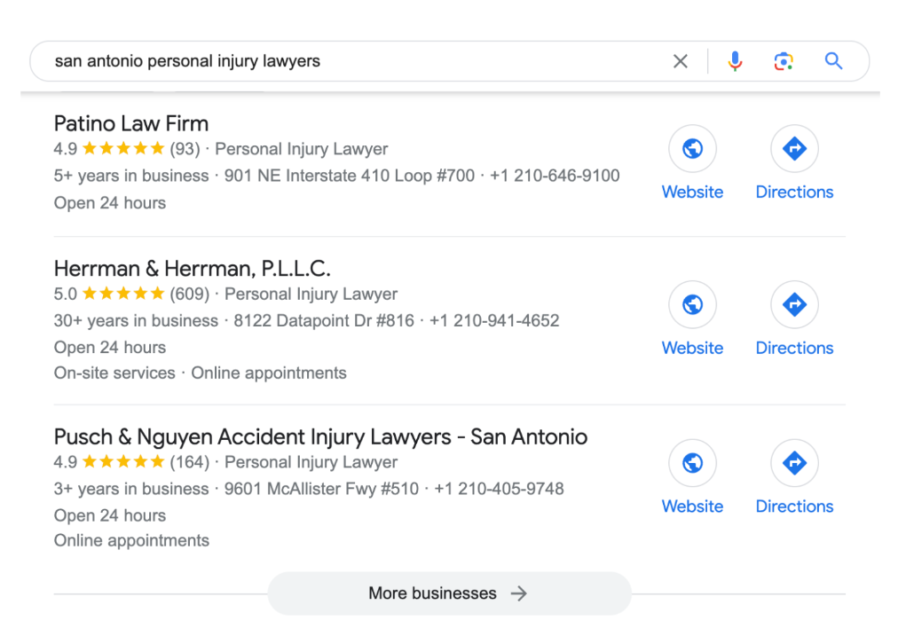
Task: Get directions icon for Herrman & Herrman
Action: (x=794, y=304)
